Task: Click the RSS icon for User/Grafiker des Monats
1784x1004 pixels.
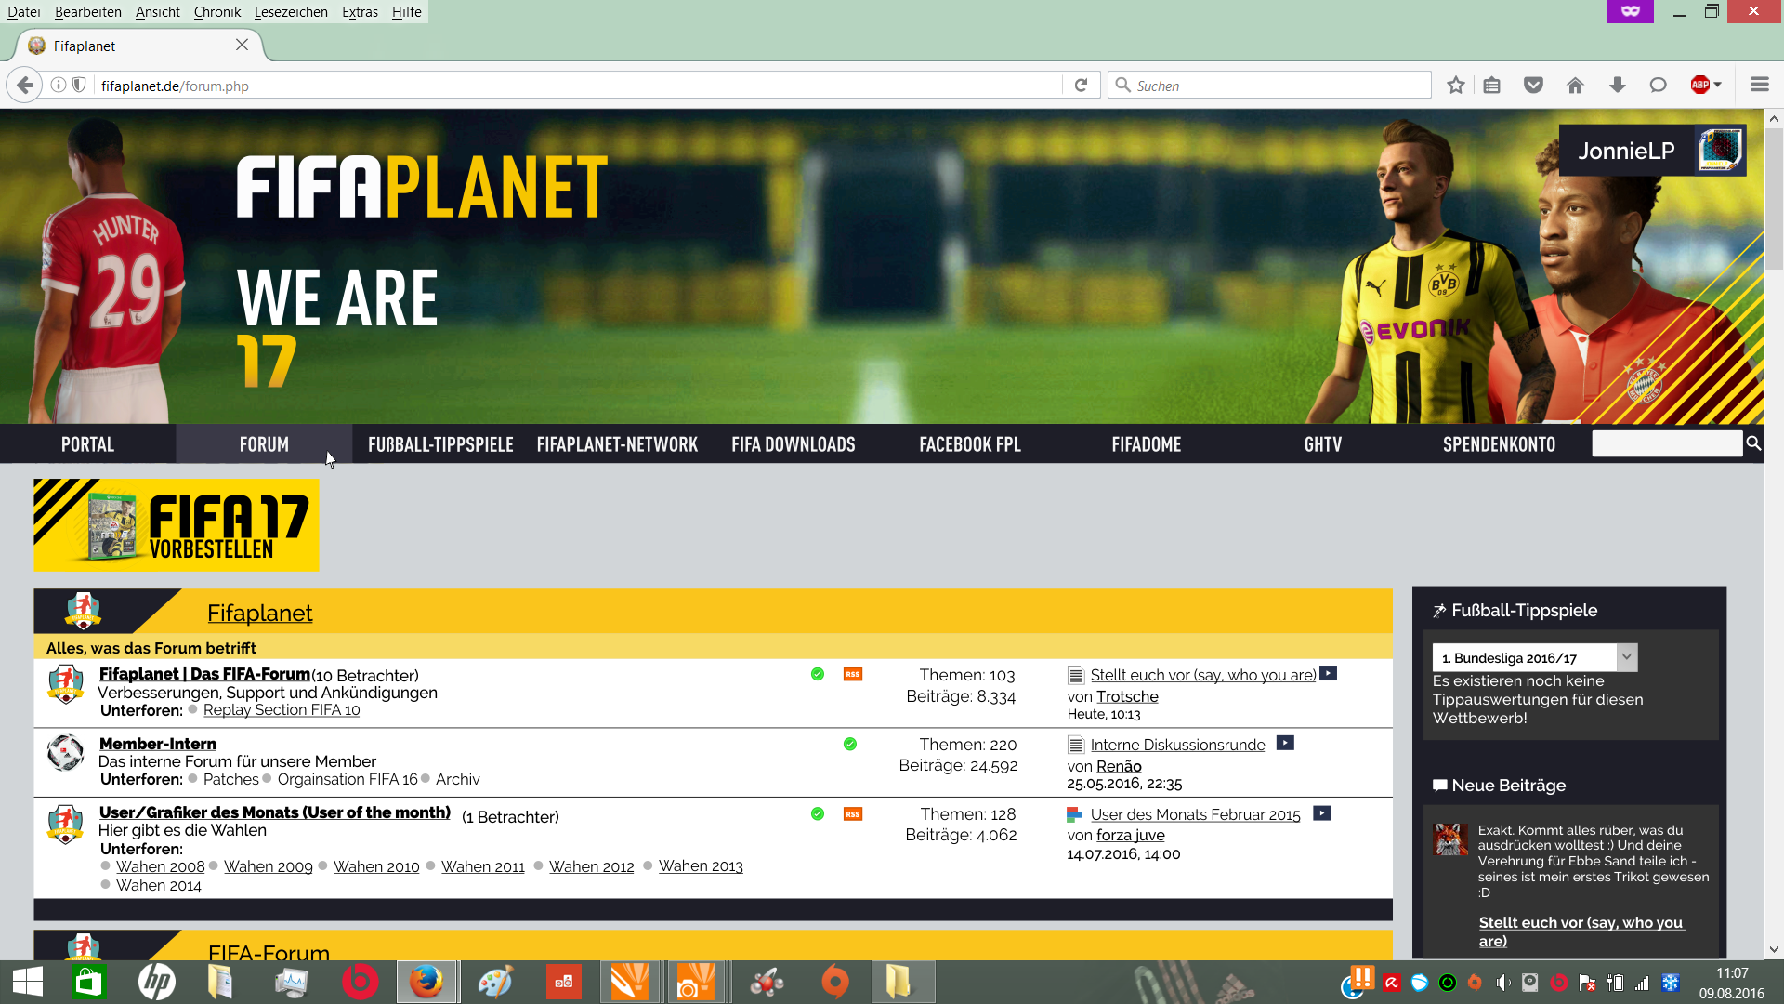Action: (852, 814)
